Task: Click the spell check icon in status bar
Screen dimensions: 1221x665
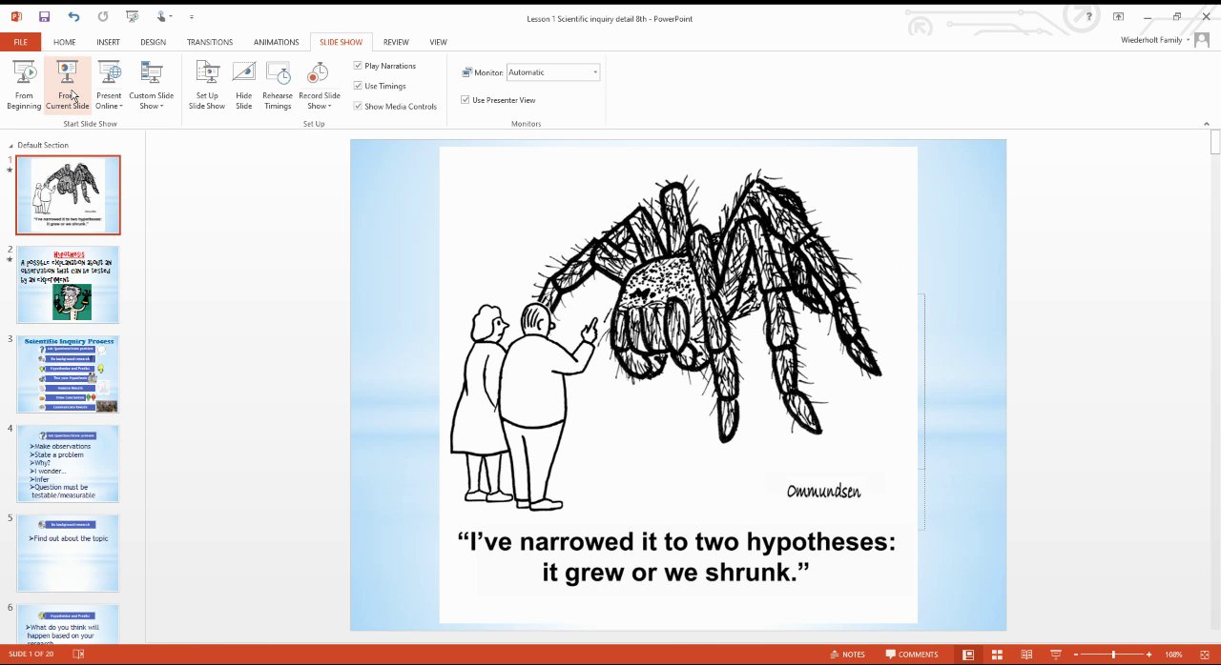Action: 78,655
